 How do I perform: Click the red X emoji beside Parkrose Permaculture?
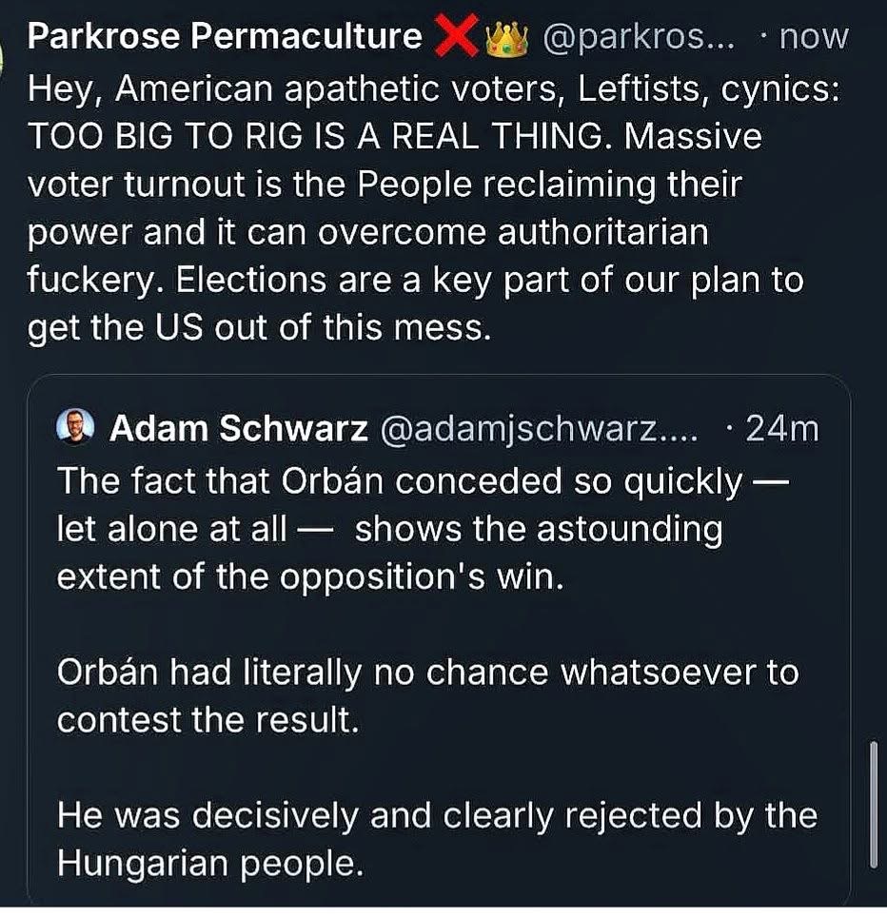pos(456,36)
